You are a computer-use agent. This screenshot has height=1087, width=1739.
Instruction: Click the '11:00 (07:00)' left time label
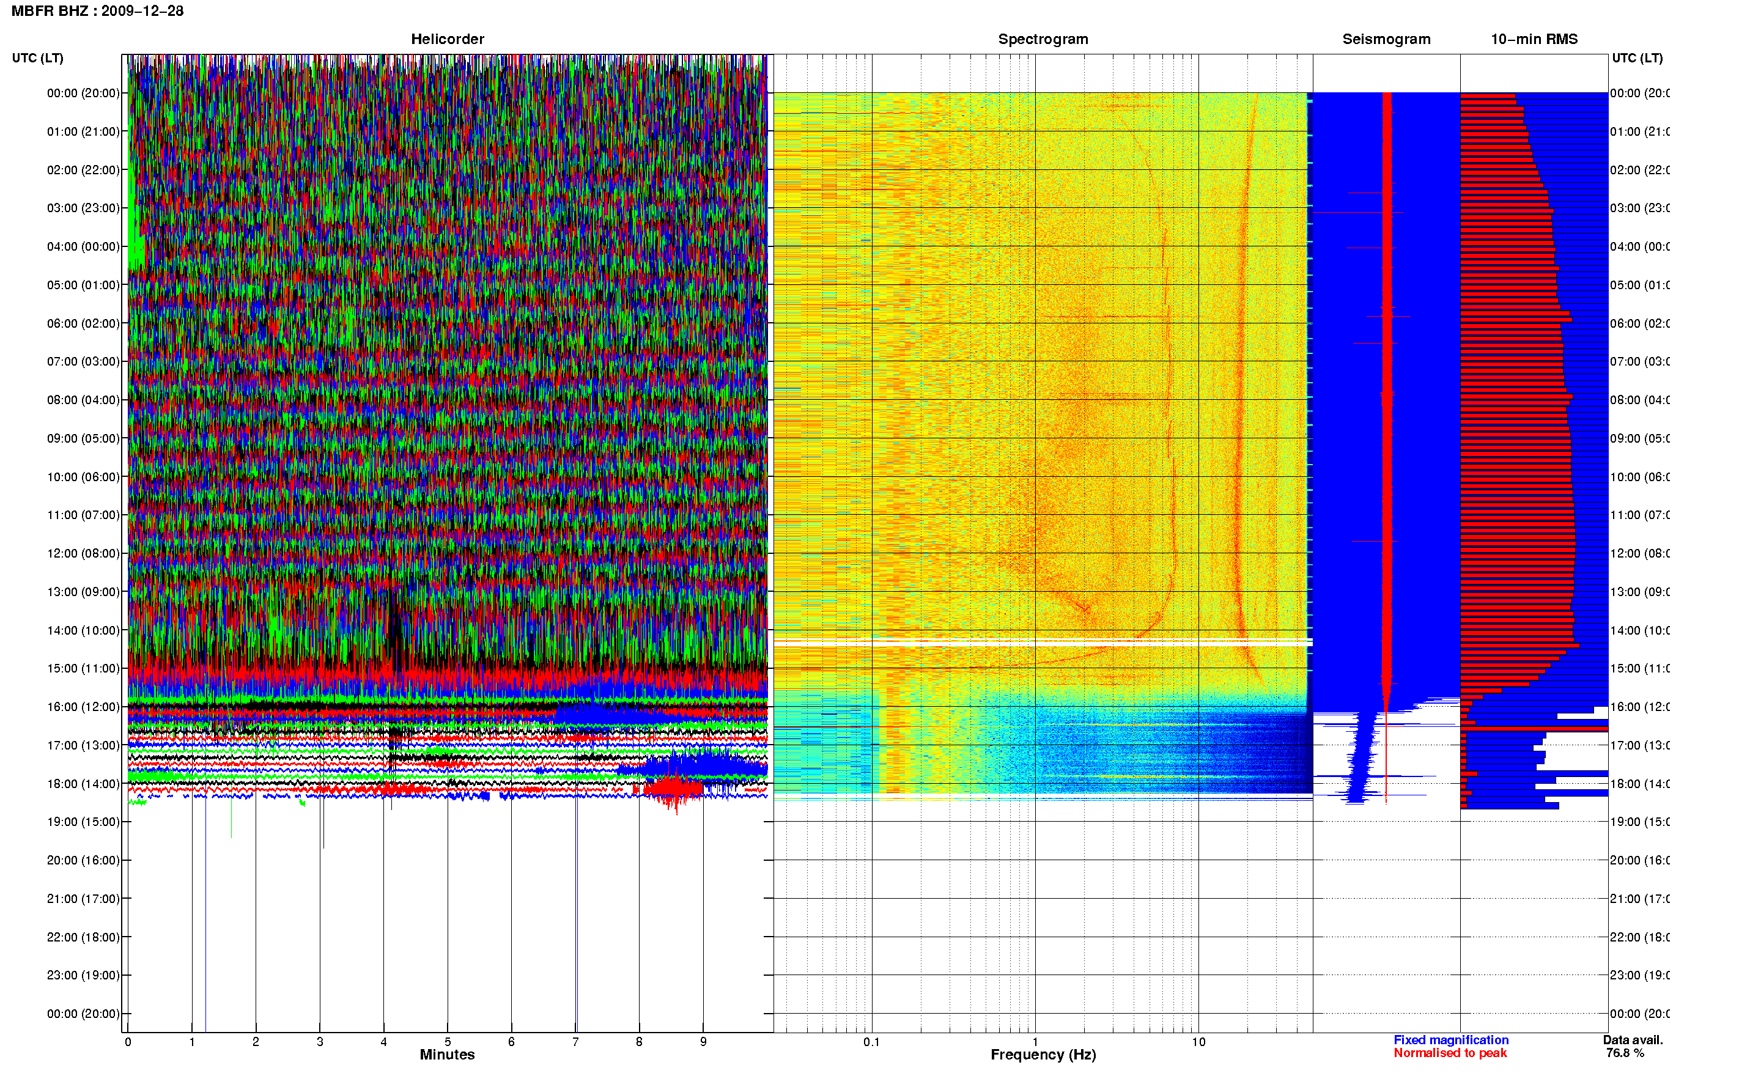click(x=83, y=515)
